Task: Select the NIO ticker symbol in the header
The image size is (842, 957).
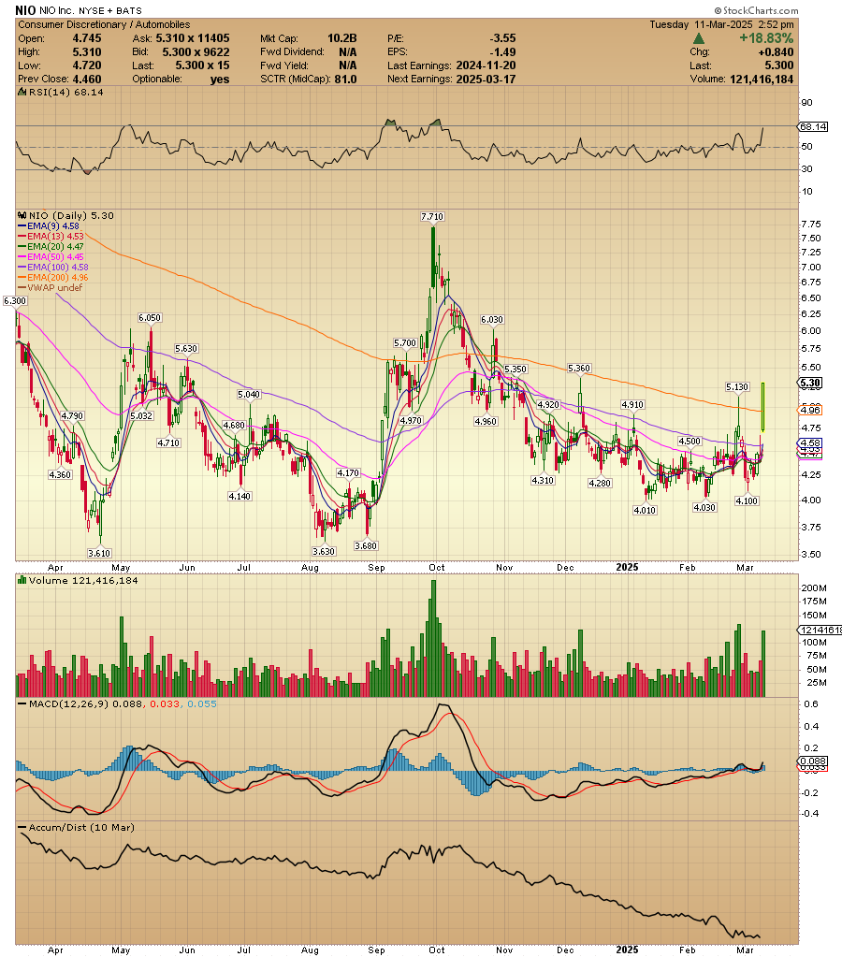Action: (x=25, y=10)
